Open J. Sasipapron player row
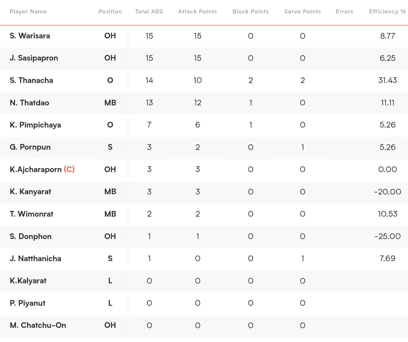The image size is (408, 342). click(204, 58)
